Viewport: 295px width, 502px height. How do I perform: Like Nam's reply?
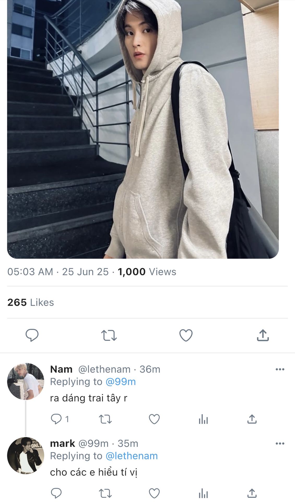point(154,419)
